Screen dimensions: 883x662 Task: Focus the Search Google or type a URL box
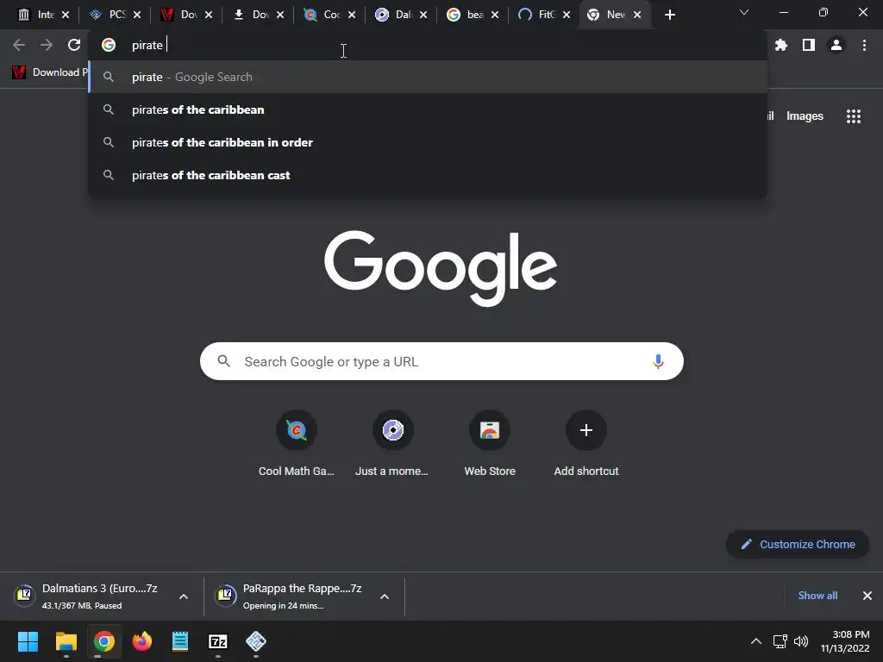tap(441, 361)
